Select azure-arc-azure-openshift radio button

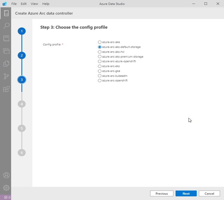[100, 61]
